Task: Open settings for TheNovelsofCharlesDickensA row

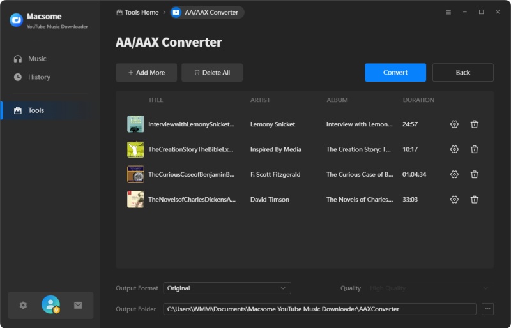Action: [454, 199]
